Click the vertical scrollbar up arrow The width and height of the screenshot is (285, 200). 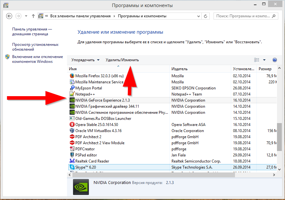pos(279,68)
